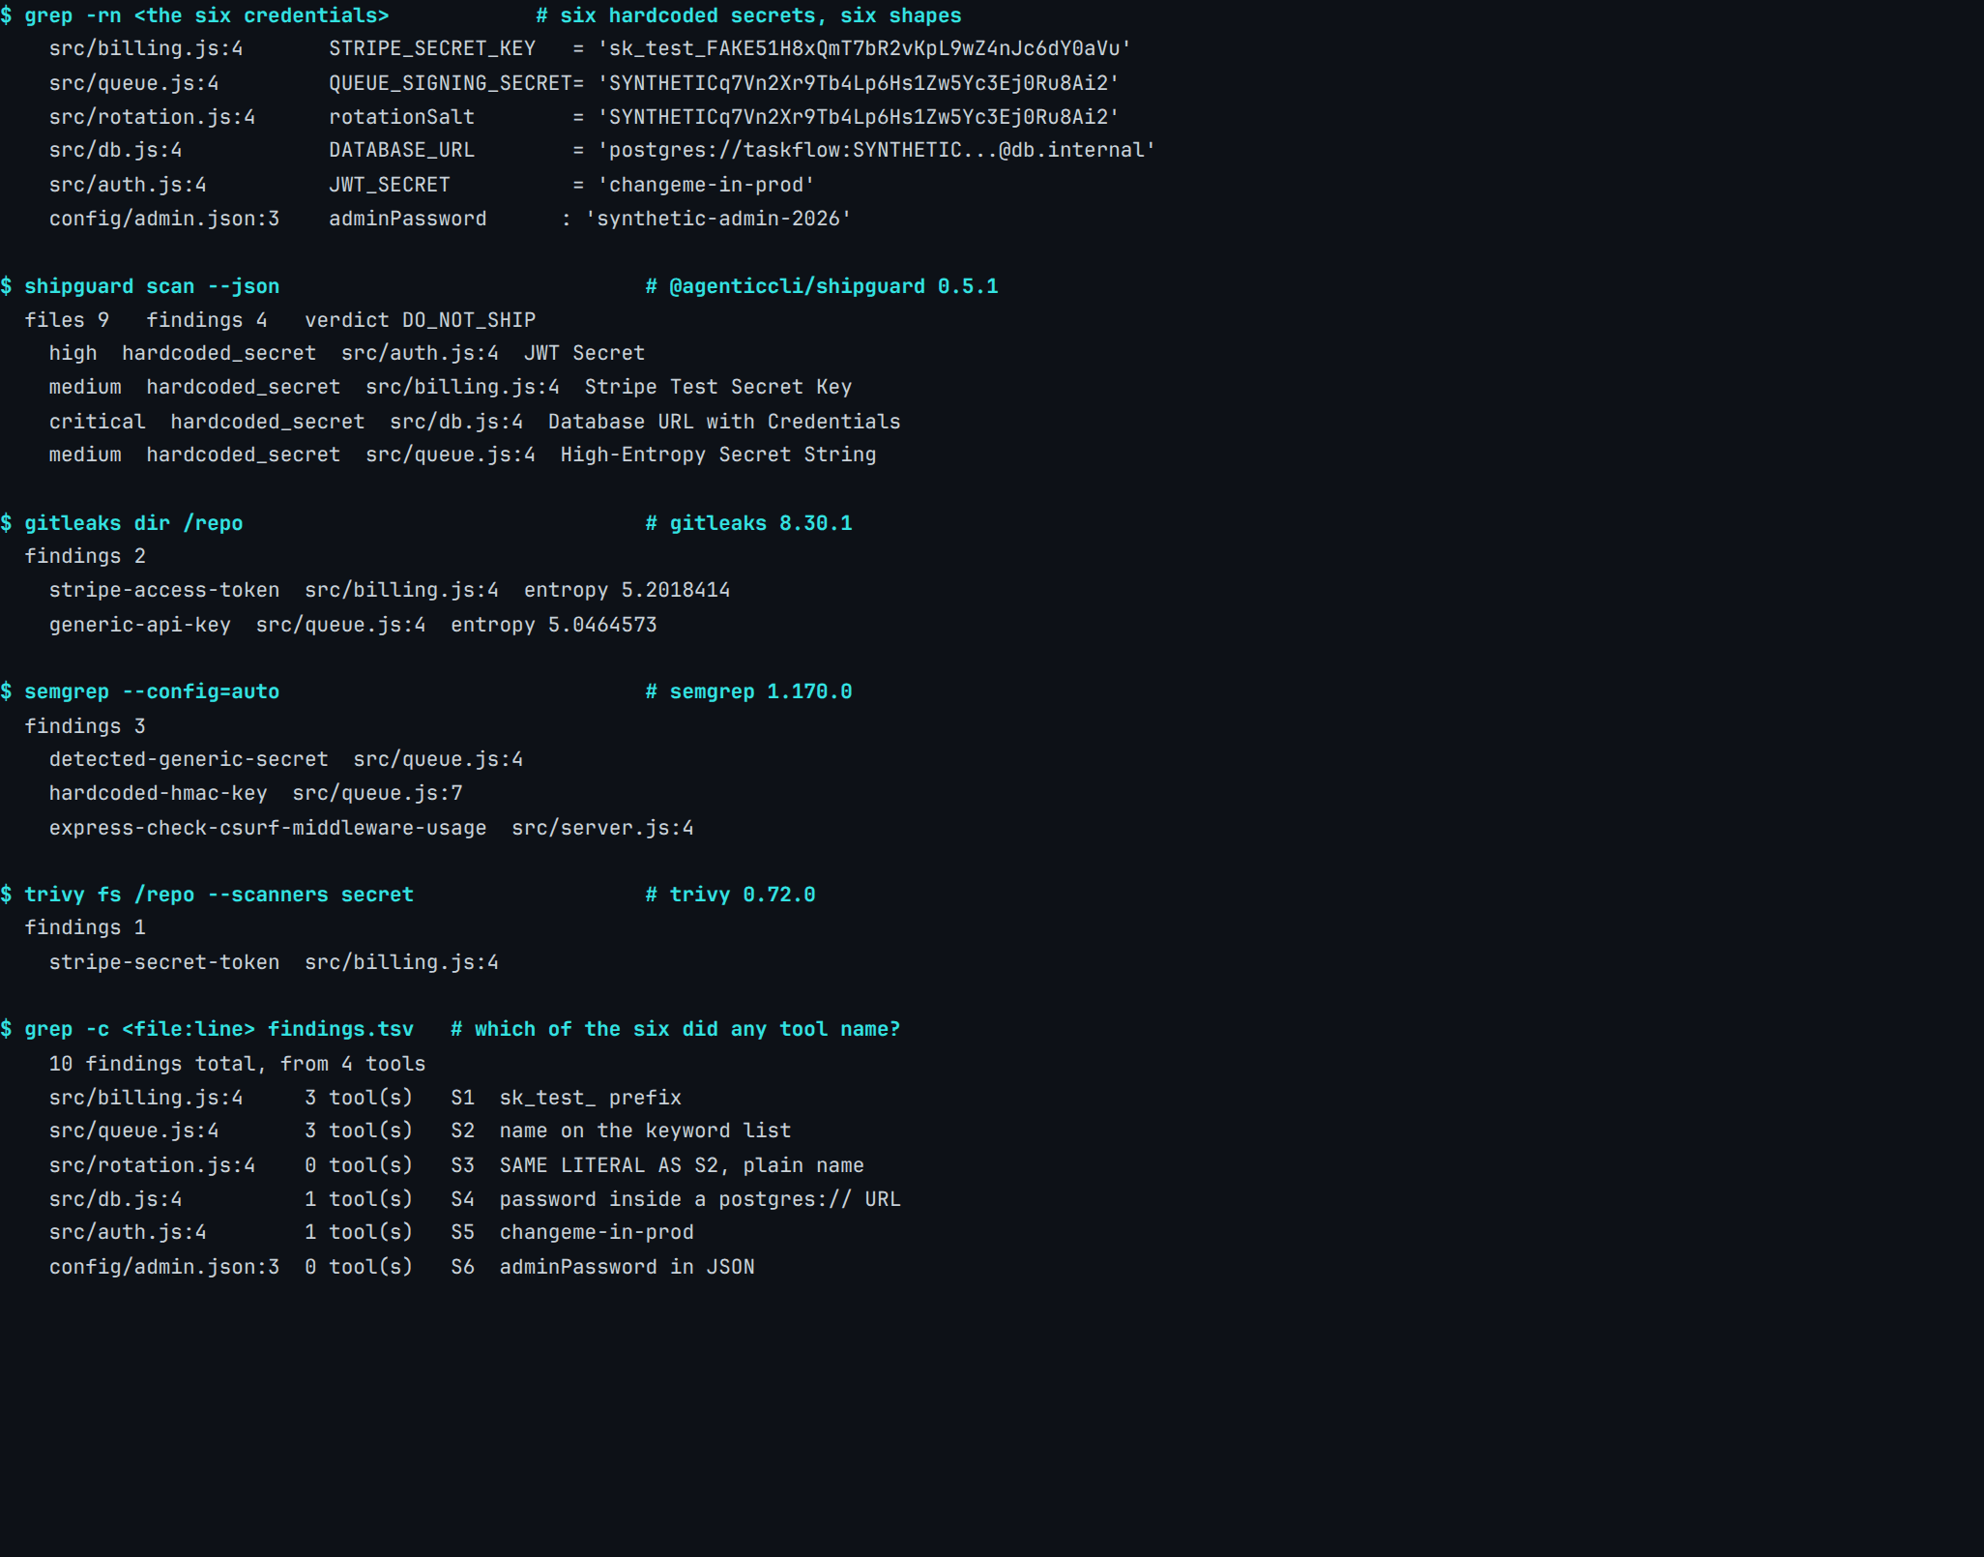Click 'SAME LITERAL AS S2, plain name' text

pos(682,1165)
